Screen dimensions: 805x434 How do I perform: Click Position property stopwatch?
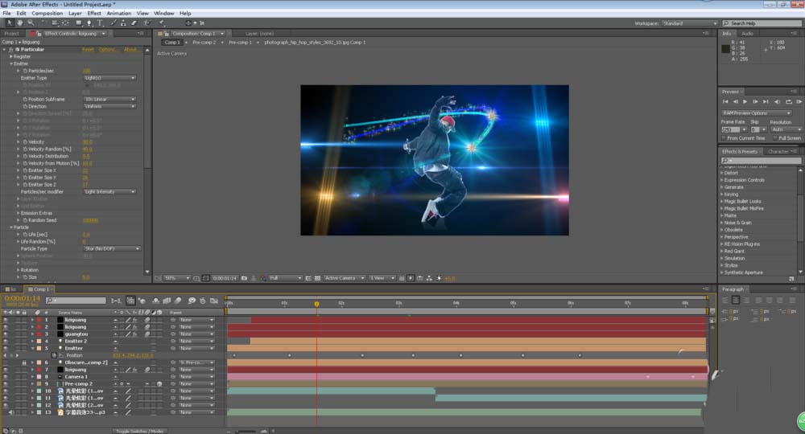54,355
